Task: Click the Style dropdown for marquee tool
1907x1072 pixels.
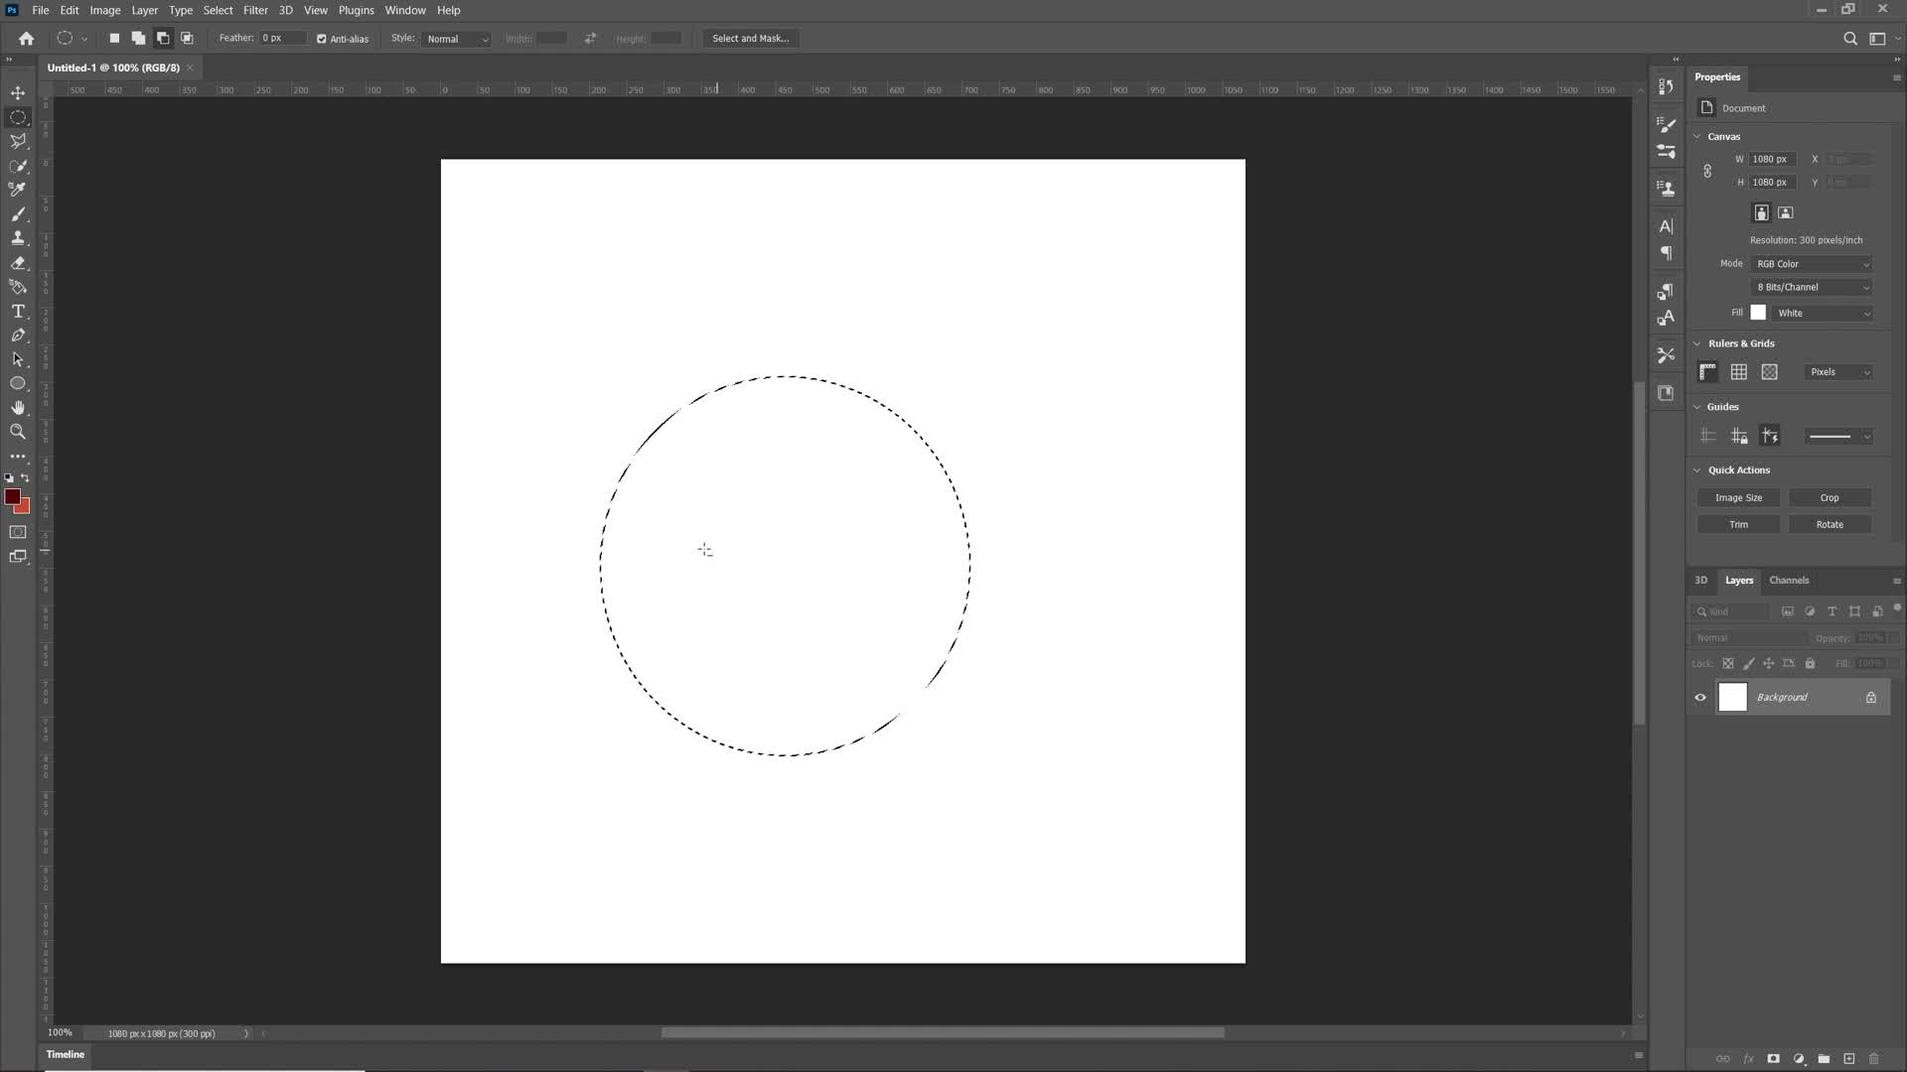Action: click(457, 38)
